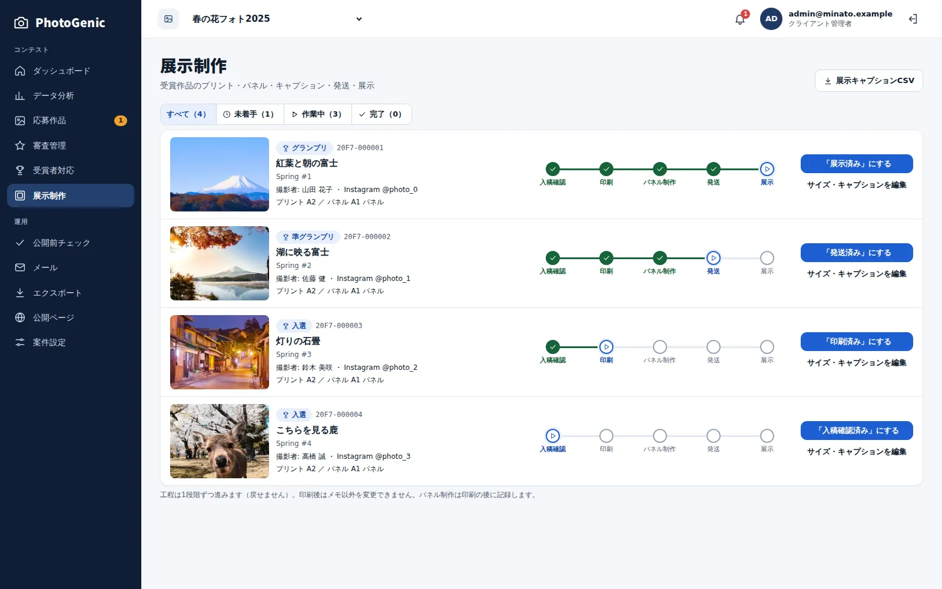942x589 pixels.
Task: Open 審査管理 in the sidebar
Action: [71, 145]
